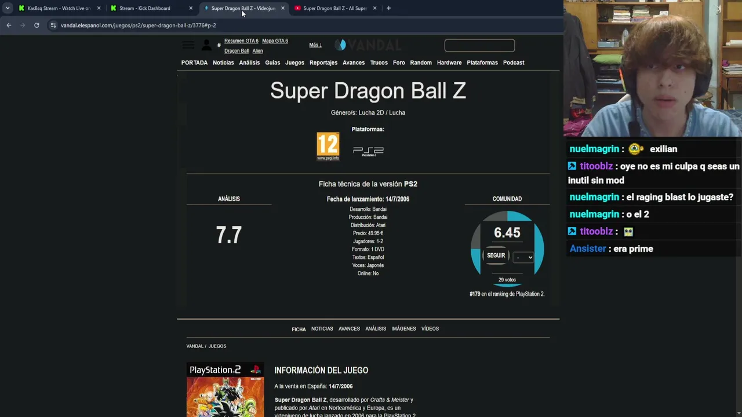Click the INFORMACIÓN DEL JUEGO heading
The image size is (742, 417).
[321, 371]
